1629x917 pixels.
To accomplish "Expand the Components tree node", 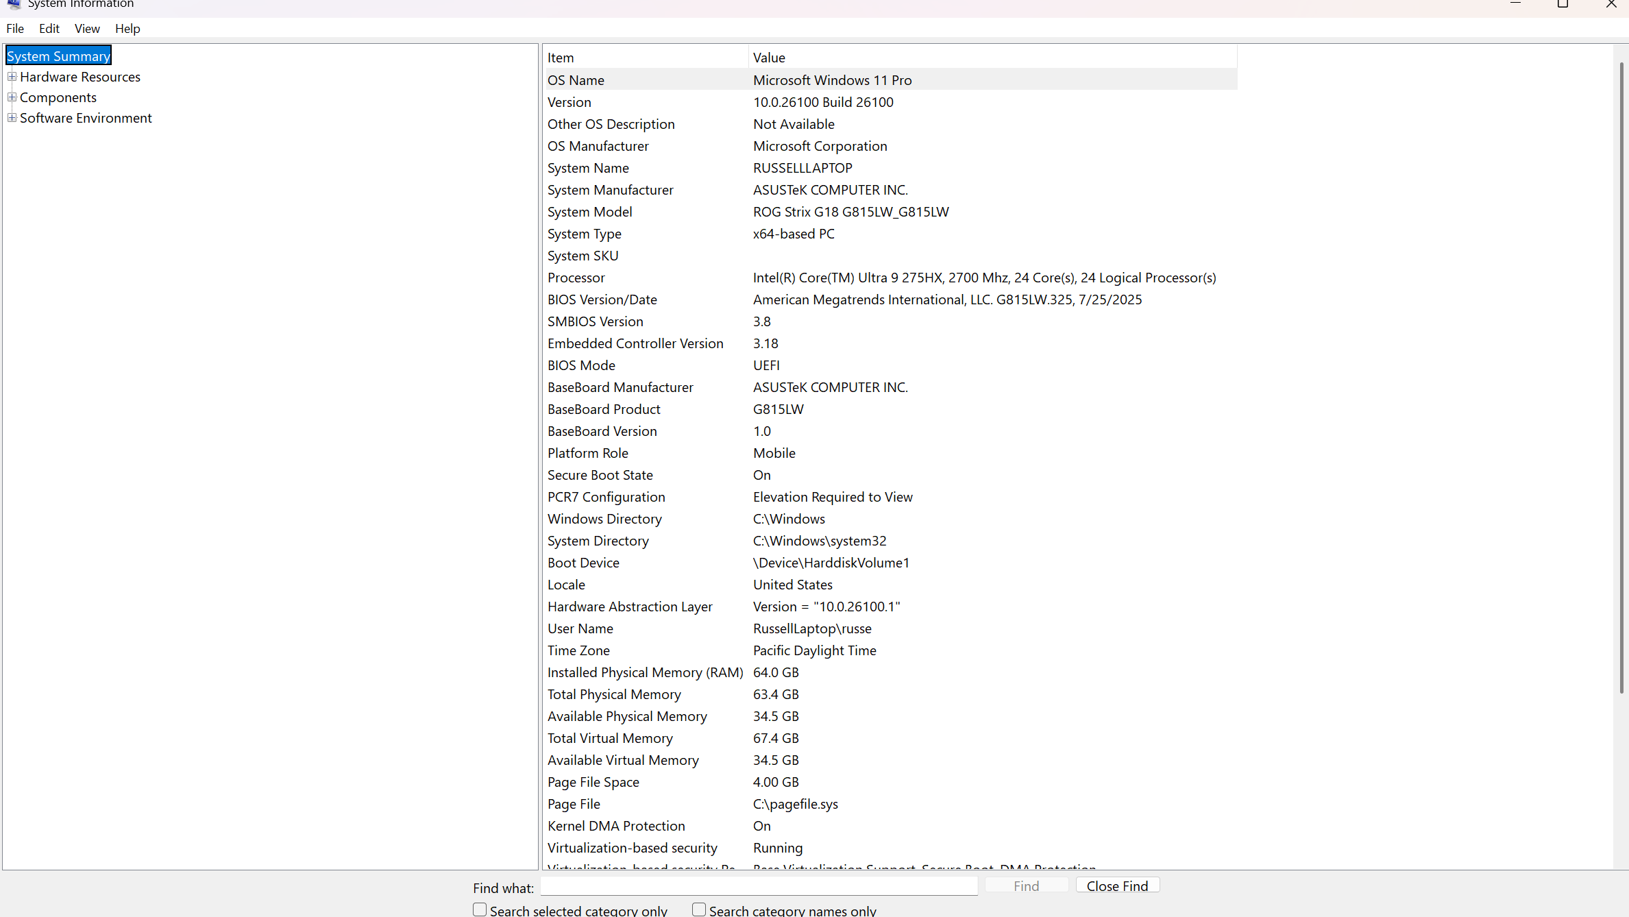I will pyautogui.click(x=12, y=97).
